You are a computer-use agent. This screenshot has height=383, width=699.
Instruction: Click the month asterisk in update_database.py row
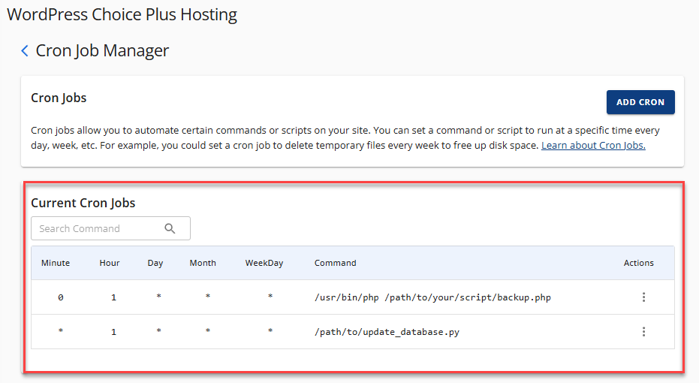(208, 330)
